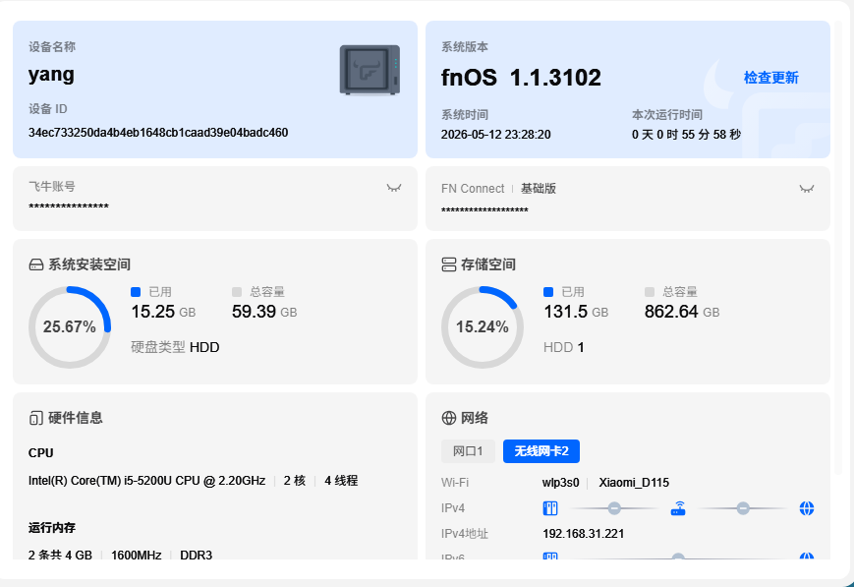The image size is (854, 587).
Task: Click the 2 条共 4 GB memory text
Action: 60,555
